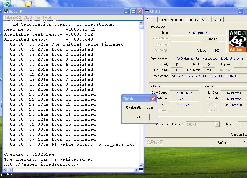This screenshot has width=247, height=178.
Task: Switch to the Memory tab in CPU-Z
Action: coord(193,20)
